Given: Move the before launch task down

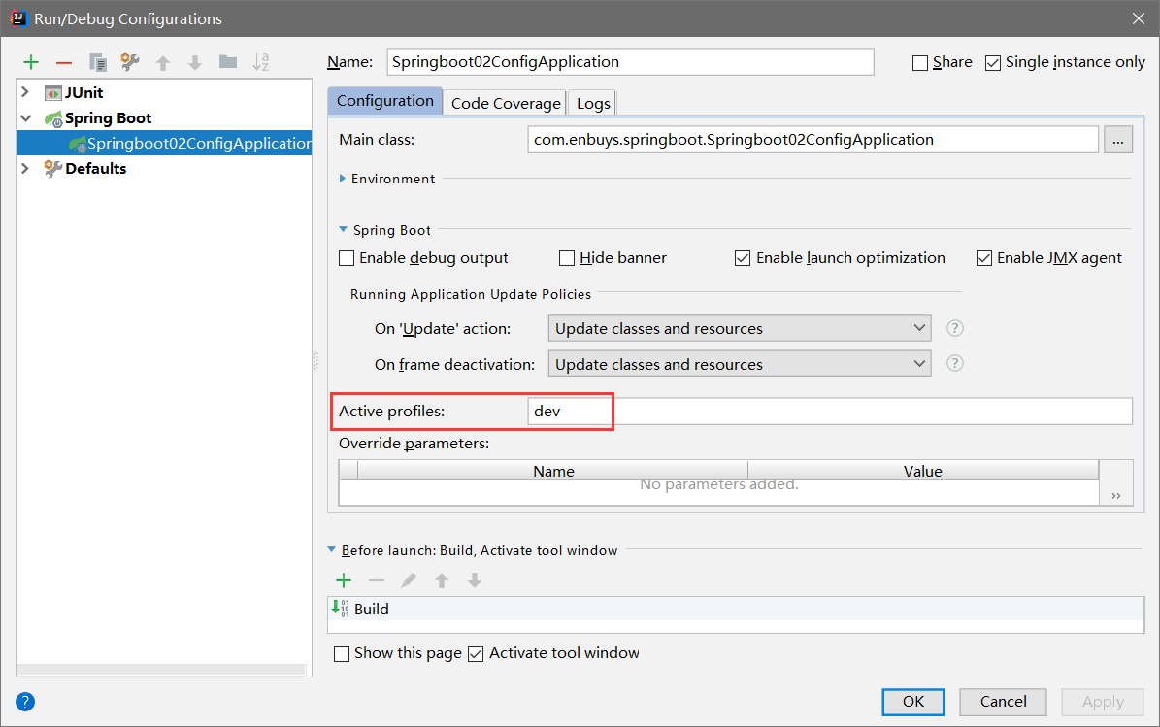Looking at the screenshot, I should [475, 580].
